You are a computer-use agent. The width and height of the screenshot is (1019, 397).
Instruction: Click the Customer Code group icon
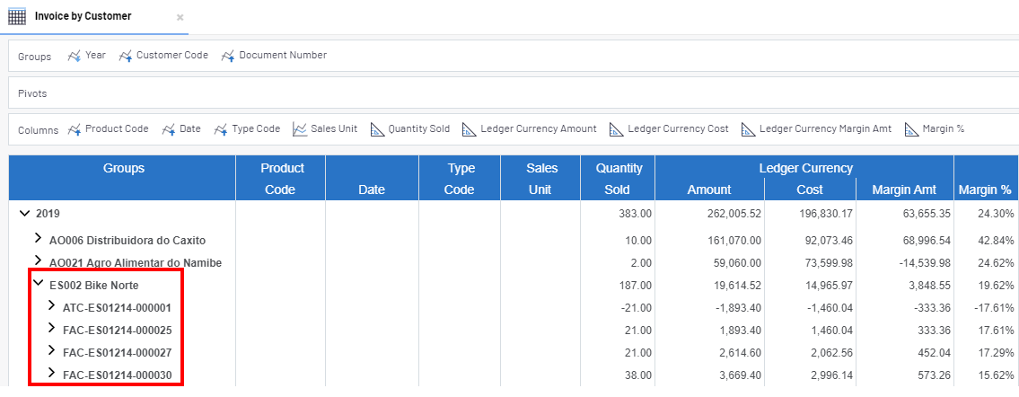point(126,56)
